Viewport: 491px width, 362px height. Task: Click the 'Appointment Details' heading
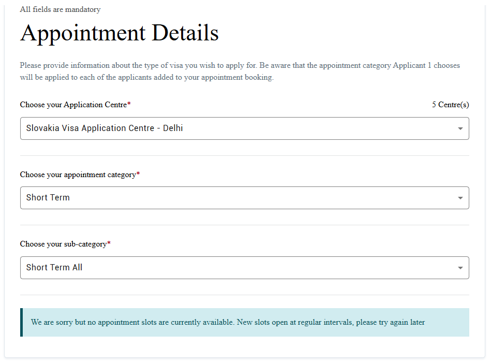[120, 33]
